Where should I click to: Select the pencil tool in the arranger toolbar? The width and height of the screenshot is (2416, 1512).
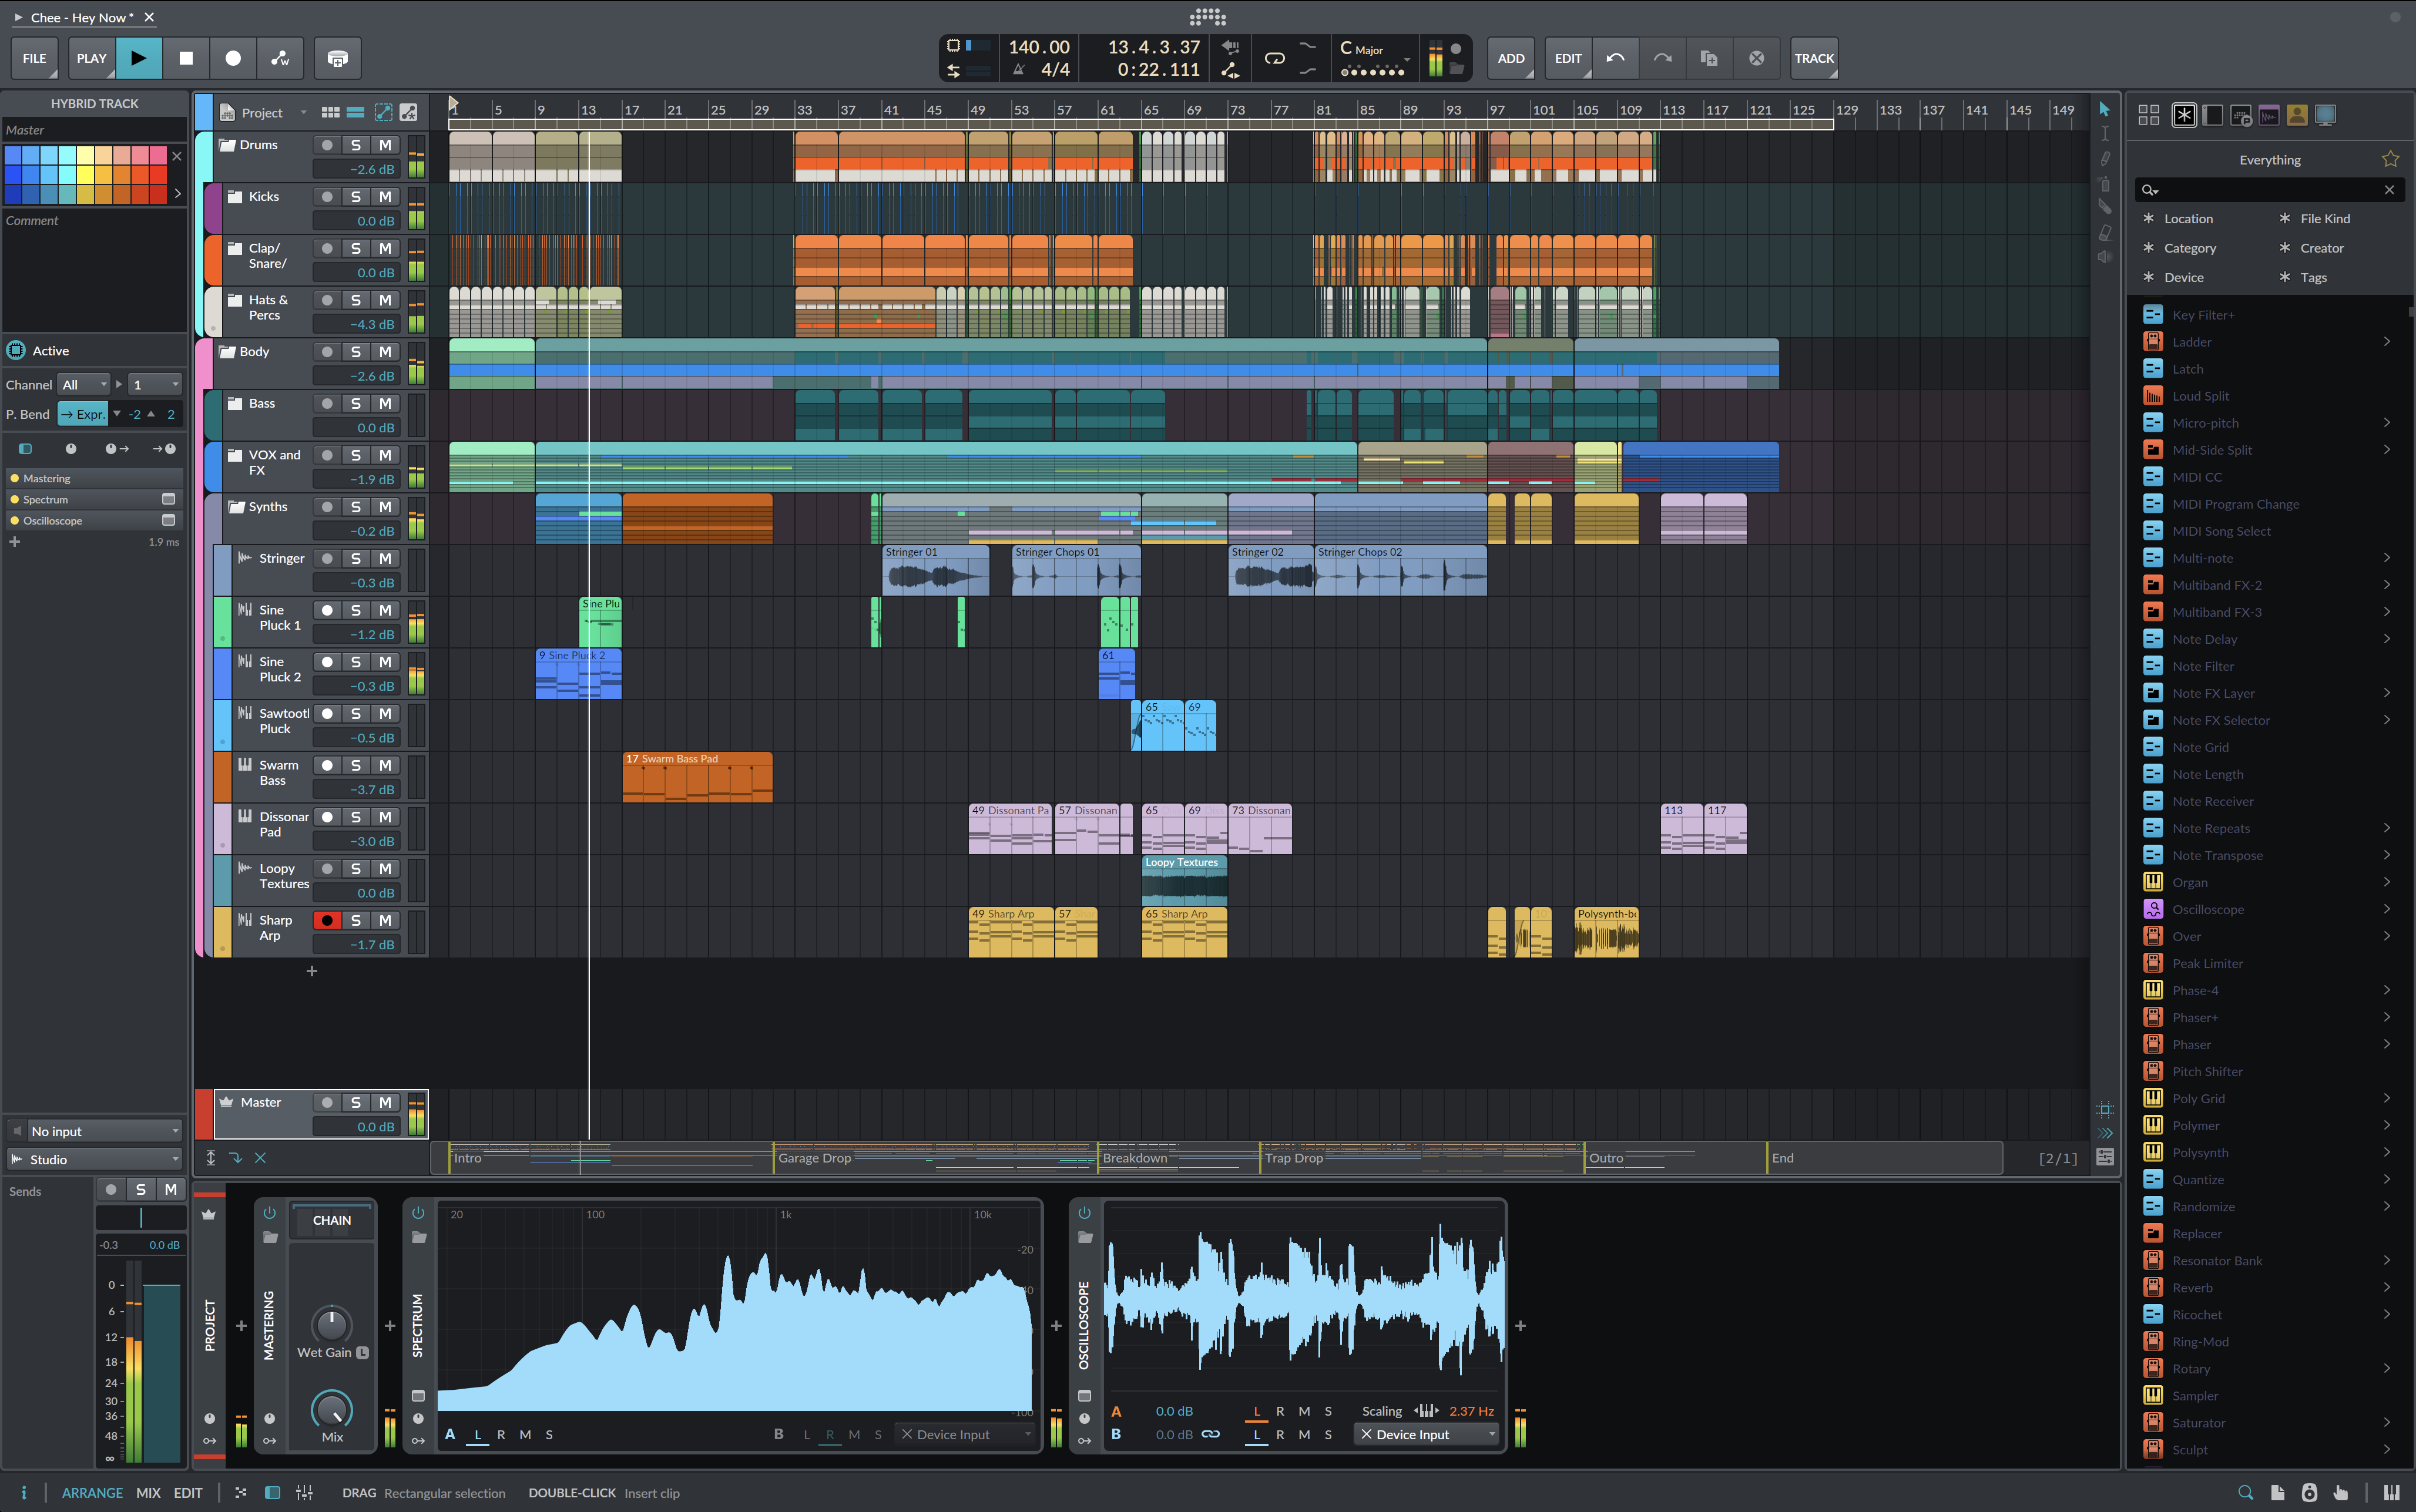(x=2104, y=159)
